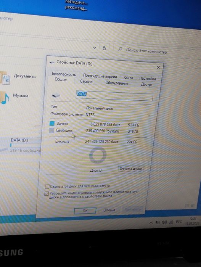The image size is (201, 267).
Task: Uncheck allow indexing file contents checkbox
Action: [46, 194]
